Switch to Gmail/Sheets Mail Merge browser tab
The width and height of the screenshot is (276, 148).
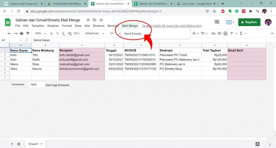pyautogui.click(x=67, y=4)
